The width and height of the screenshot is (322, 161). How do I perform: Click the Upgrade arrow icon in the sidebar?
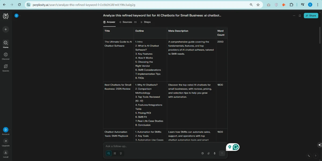click(6, 141)
